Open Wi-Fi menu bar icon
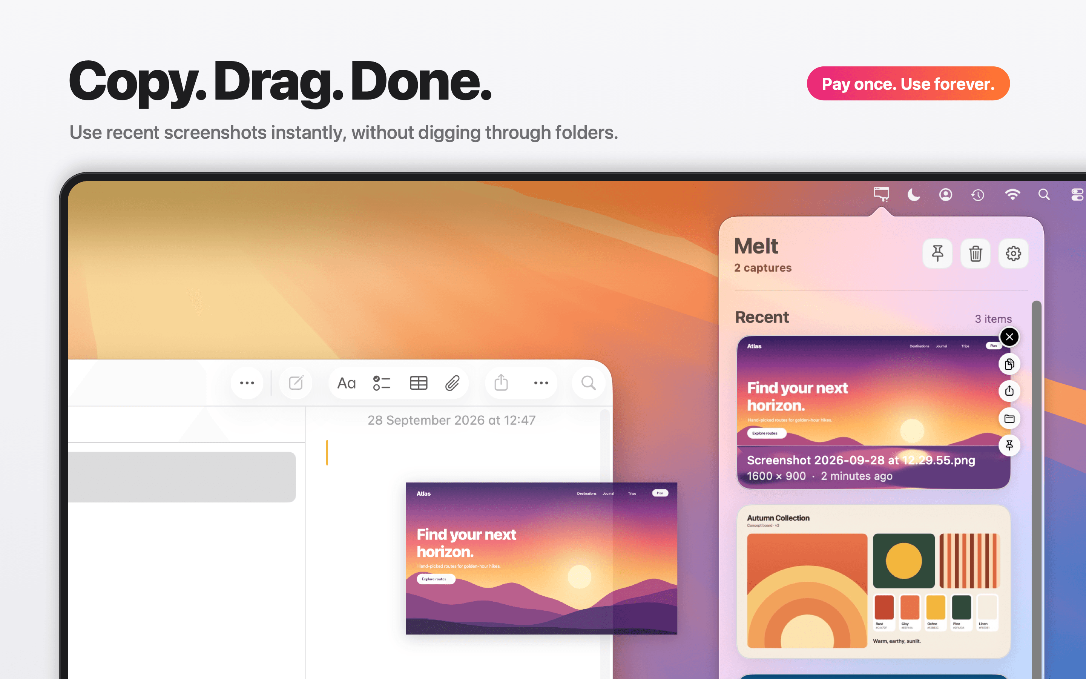Image resolution: width=1086 pixels, height=679 pixels. point(1012,194)
